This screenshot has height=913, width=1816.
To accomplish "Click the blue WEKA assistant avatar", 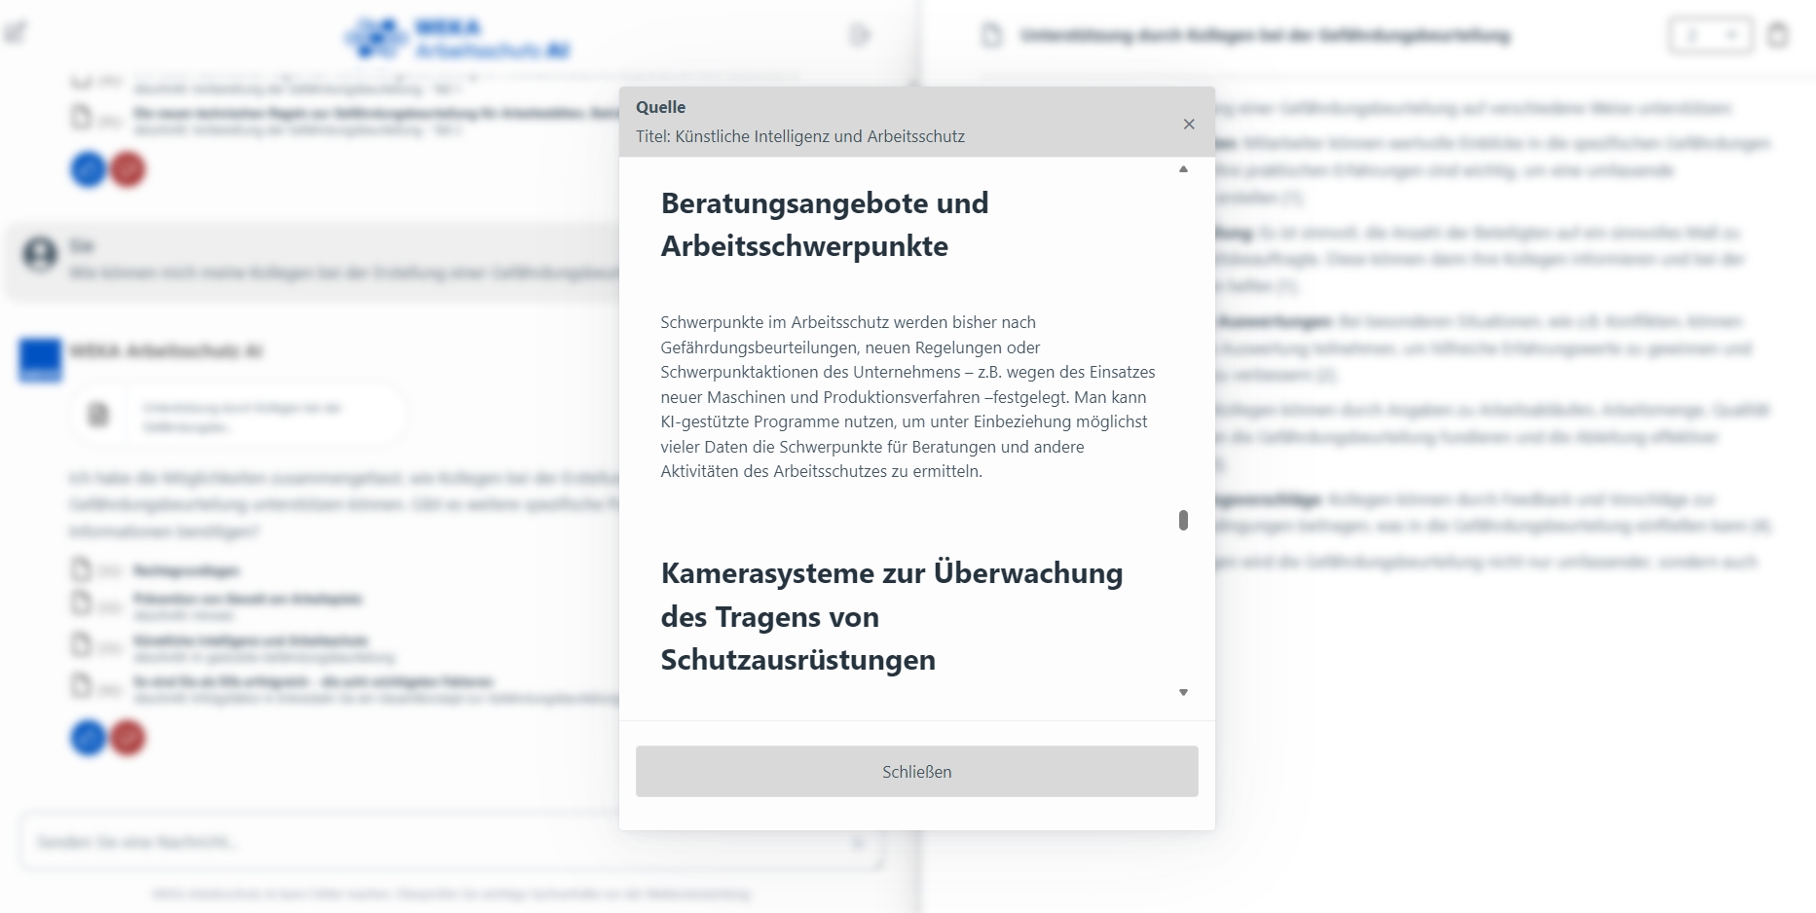I will tap(41, 359).
